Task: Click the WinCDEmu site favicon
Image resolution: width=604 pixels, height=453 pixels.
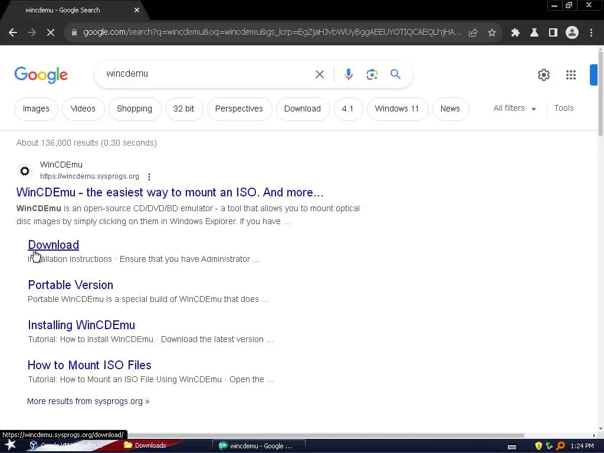Action: click(x=25, y=171)
